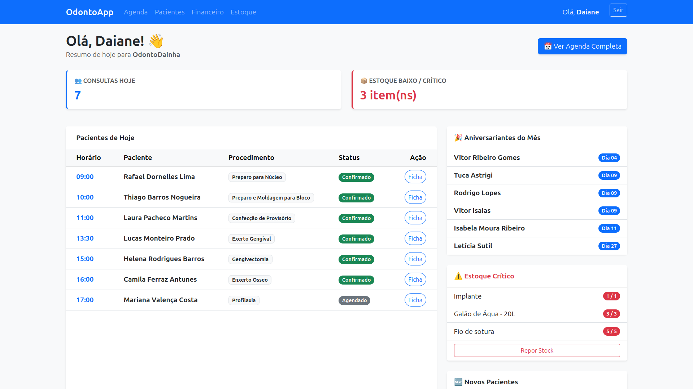Screen dimensions: 693x389
Task: Select the 17:00 appointment time
Action: 85,300
